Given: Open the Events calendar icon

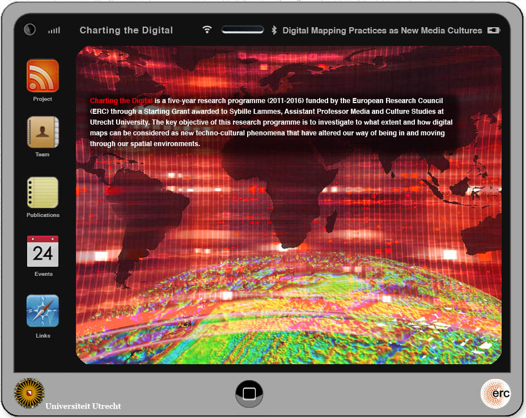Looking at the screenshot, I should pyautogui.click(x=43, y=251).
